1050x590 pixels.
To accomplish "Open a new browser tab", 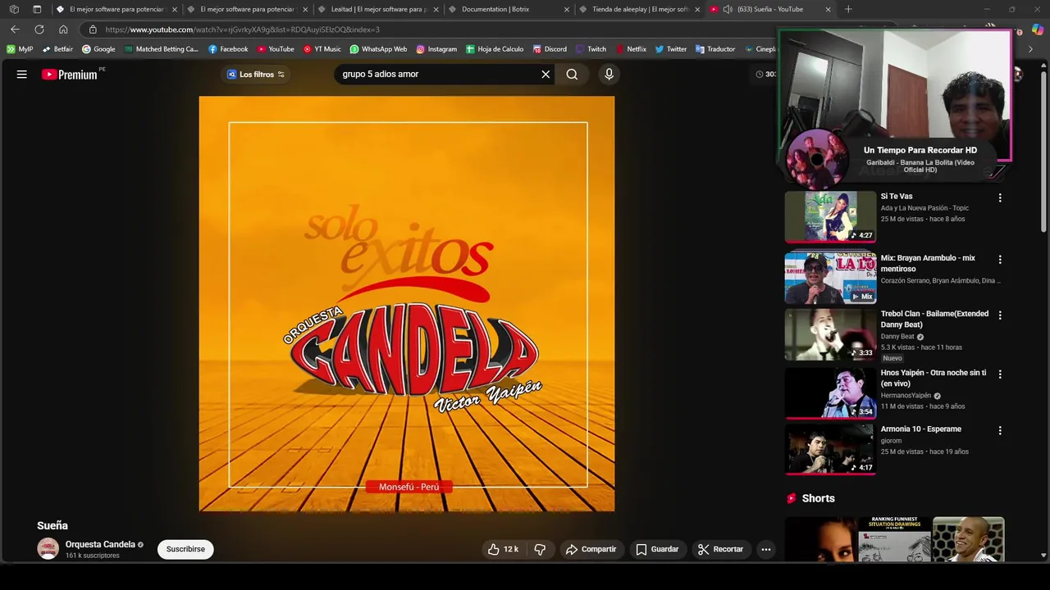I will coord(848,9).
